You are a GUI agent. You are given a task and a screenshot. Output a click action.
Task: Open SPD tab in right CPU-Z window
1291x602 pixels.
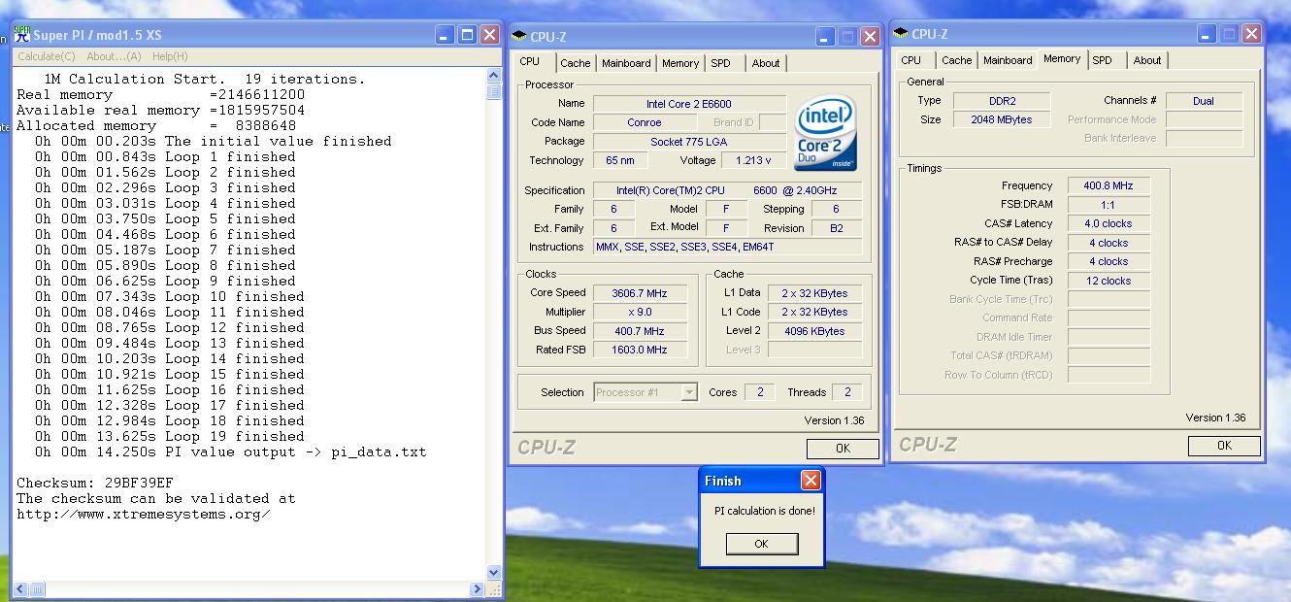[x=1103, y=60]
